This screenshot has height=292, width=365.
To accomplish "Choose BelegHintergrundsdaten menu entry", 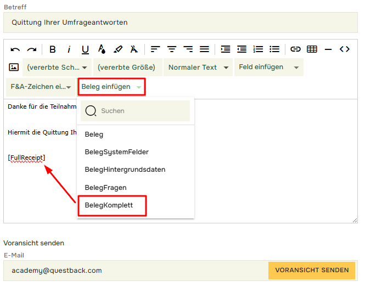I will 125,170.
